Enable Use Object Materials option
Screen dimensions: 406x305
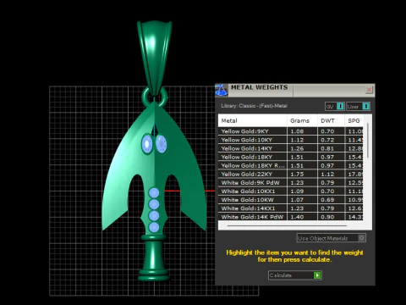[332, 238]
